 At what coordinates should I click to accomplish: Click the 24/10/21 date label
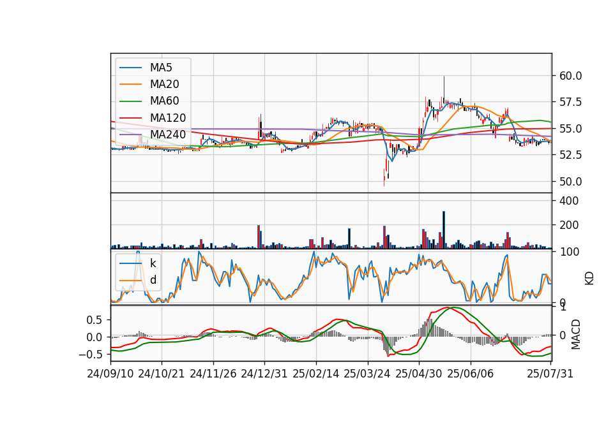click(162, 374)
